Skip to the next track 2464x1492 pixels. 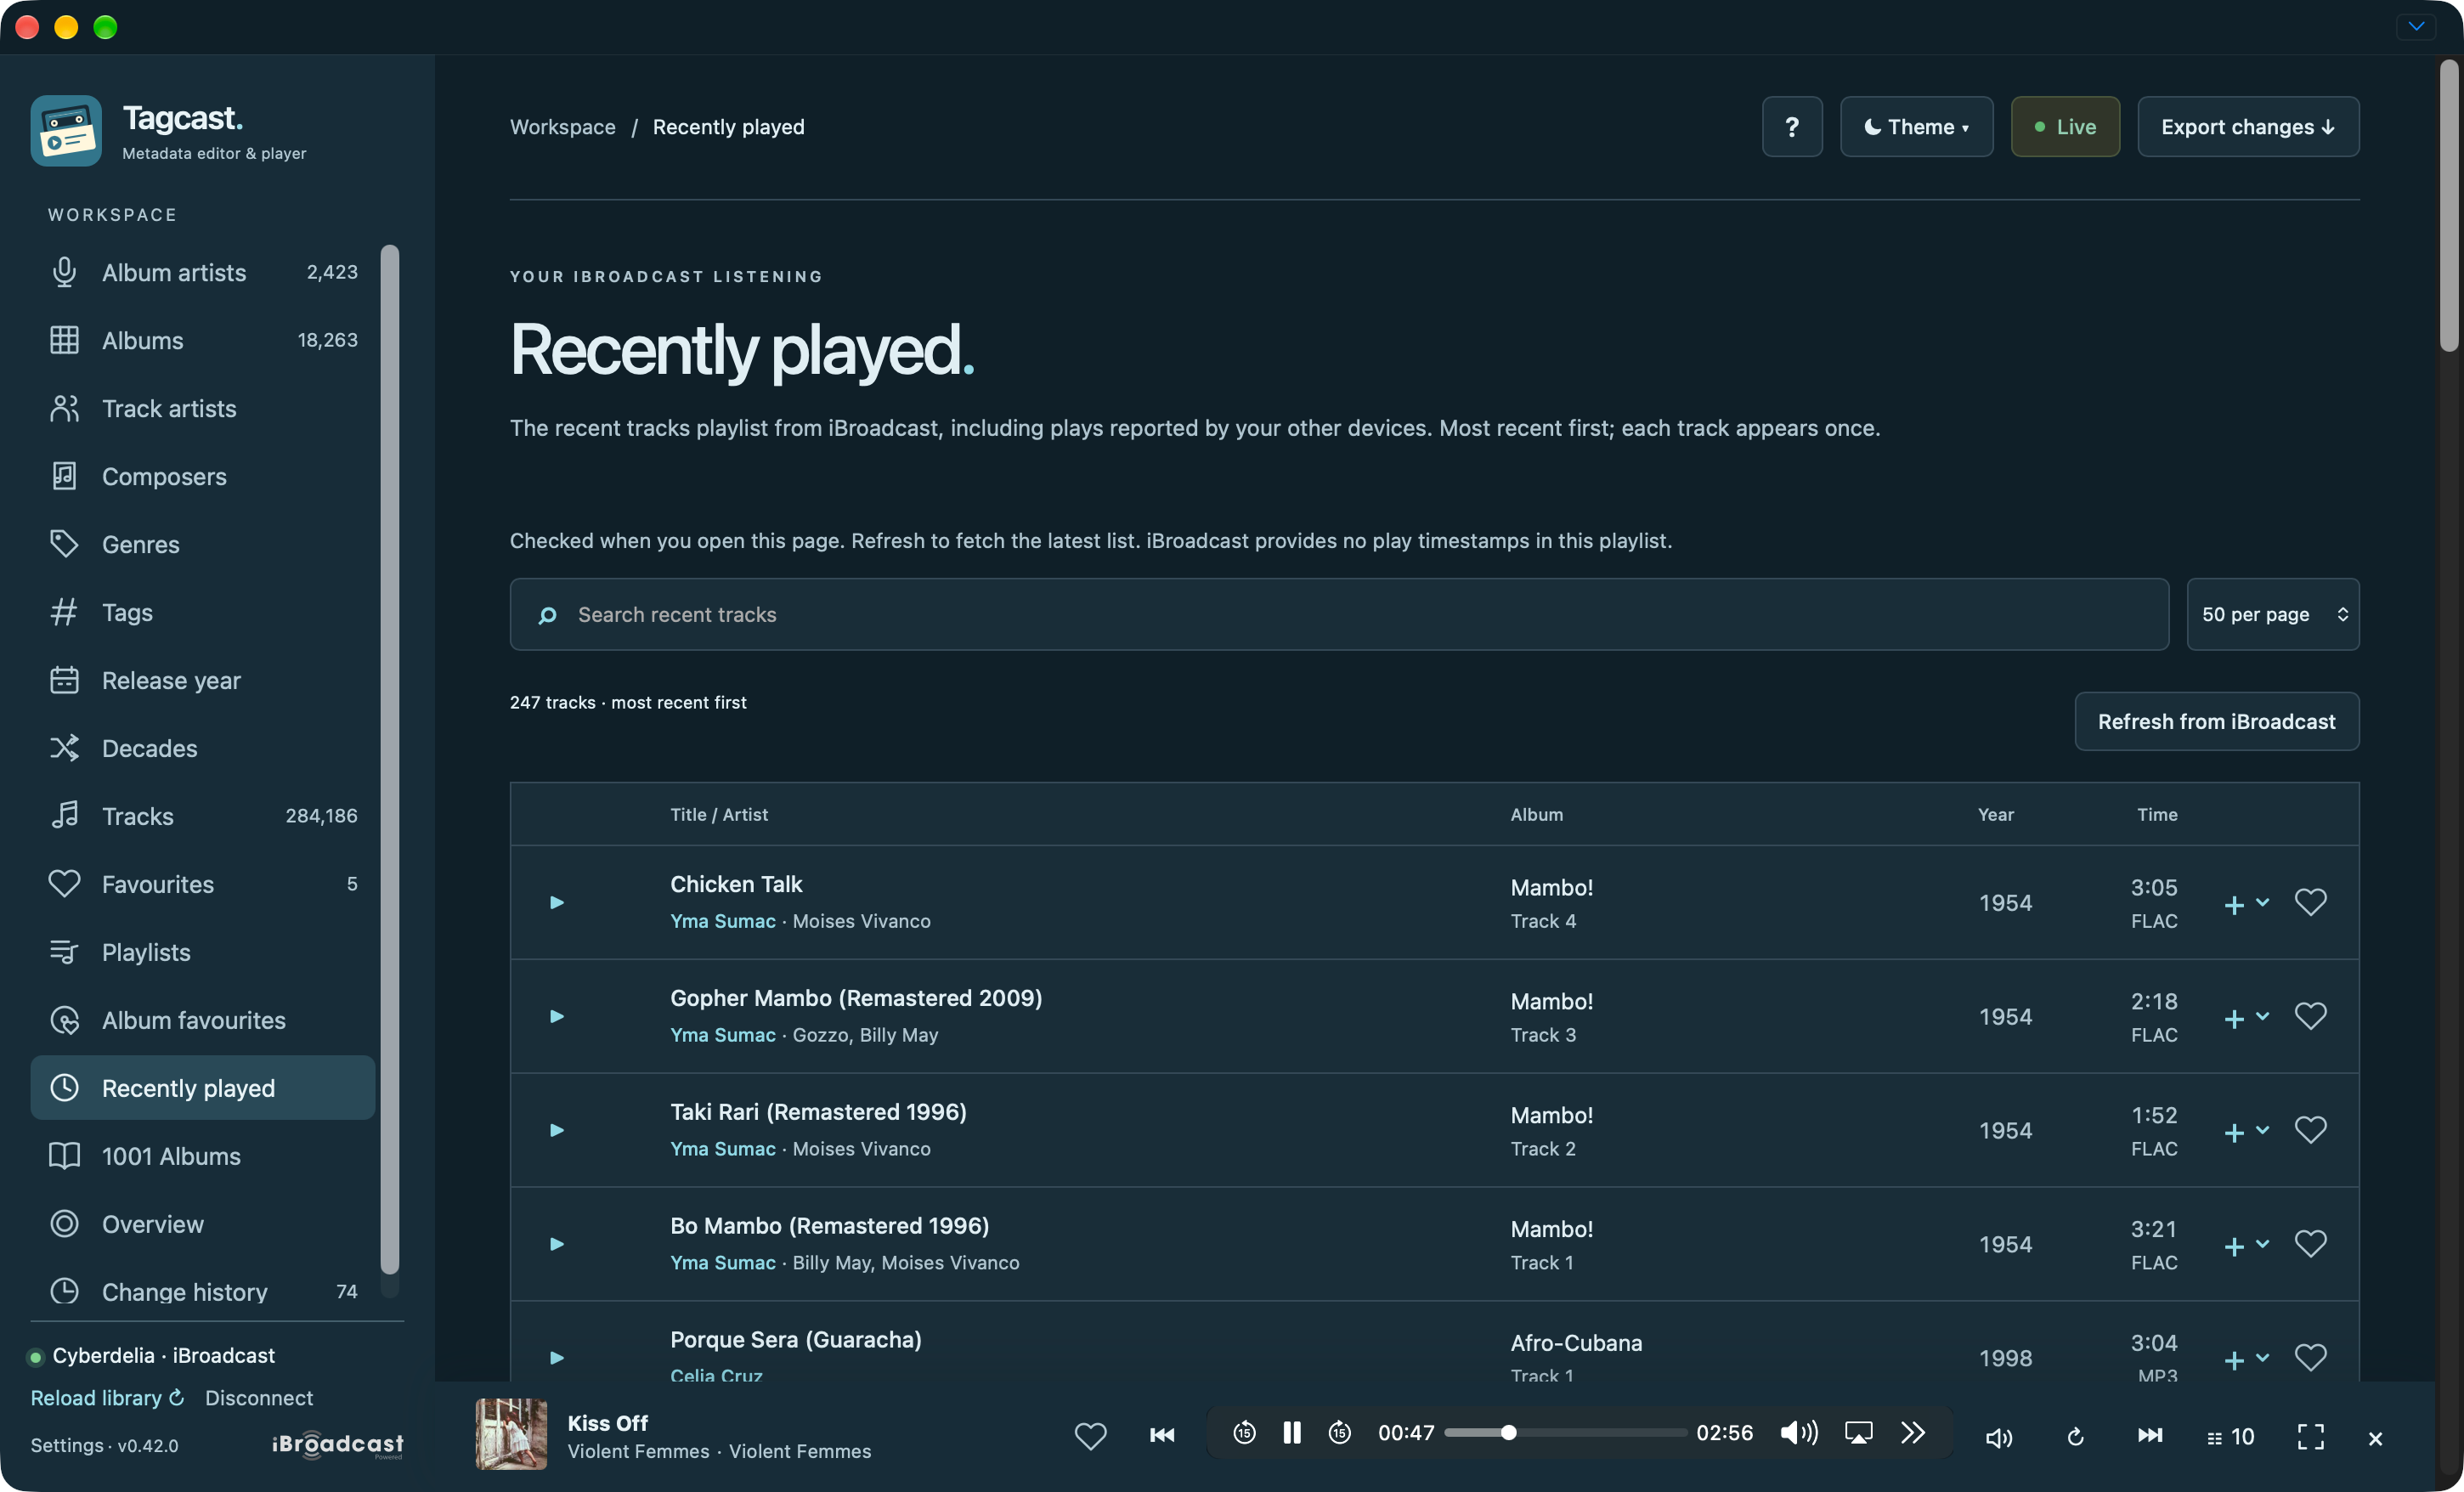[x=2150, y=1436]
